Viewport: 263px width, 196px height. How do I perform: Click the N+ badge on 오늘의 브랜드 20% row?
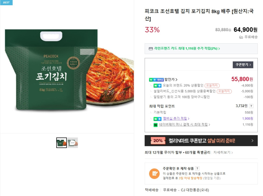click(157, 85)
